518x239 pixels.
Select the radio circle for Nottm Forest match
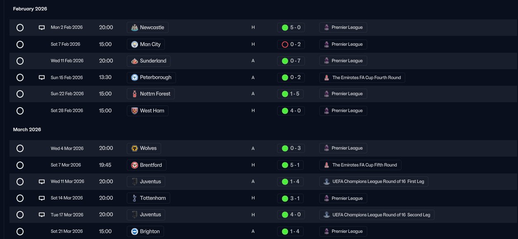click(20, 94)
